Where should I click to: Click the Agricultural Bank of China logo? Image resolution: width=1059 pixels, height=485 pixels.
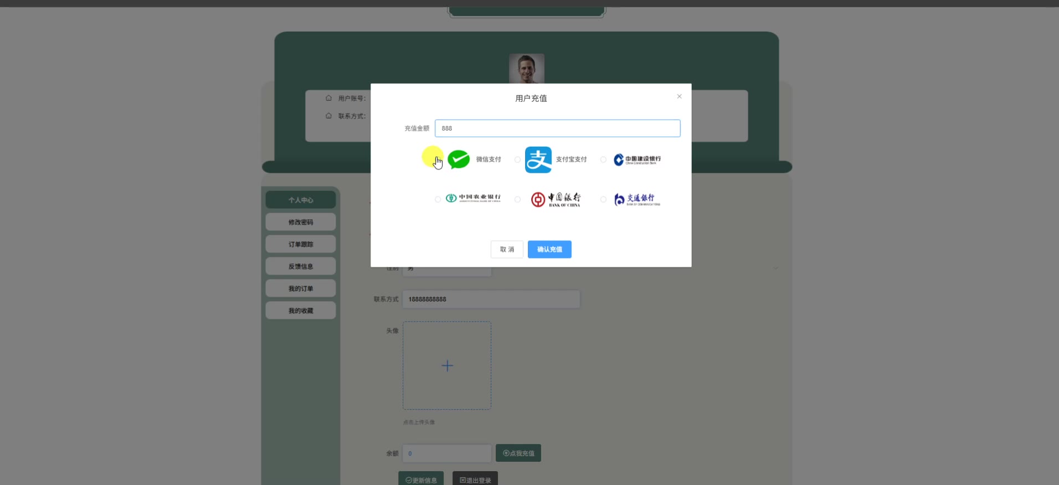tap(474, 198)
